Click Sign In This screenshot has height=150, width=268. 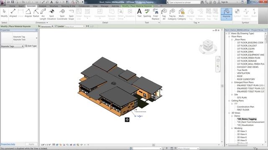[224, 2]
